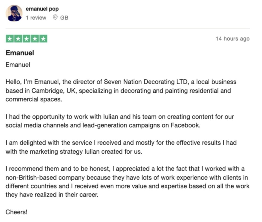This screenshot has width=262, height=222.
Task: Open emanuel pop's profile avatar
Action: pyautogui.click(x=14, y=13)
